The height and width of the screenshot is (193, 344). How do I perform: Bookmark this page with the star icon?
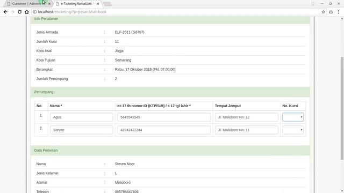[323, 12]
